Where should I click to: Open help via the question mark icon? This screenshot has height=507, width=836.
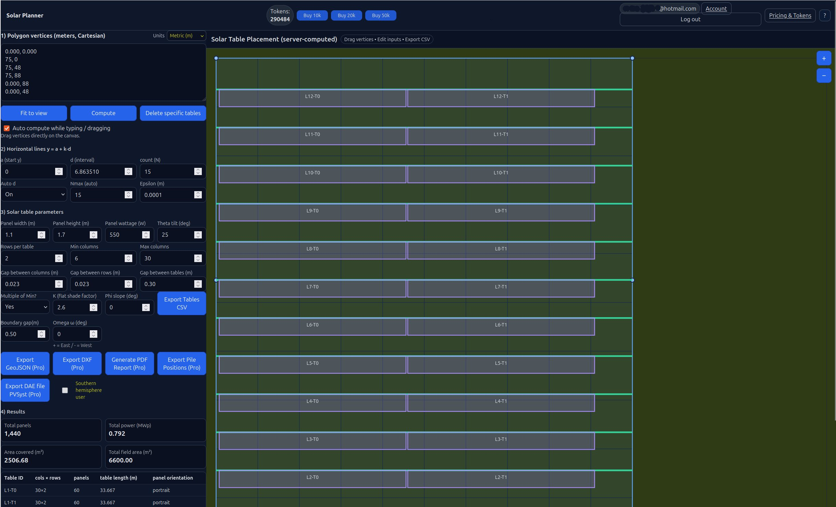(x=825, y=15)
